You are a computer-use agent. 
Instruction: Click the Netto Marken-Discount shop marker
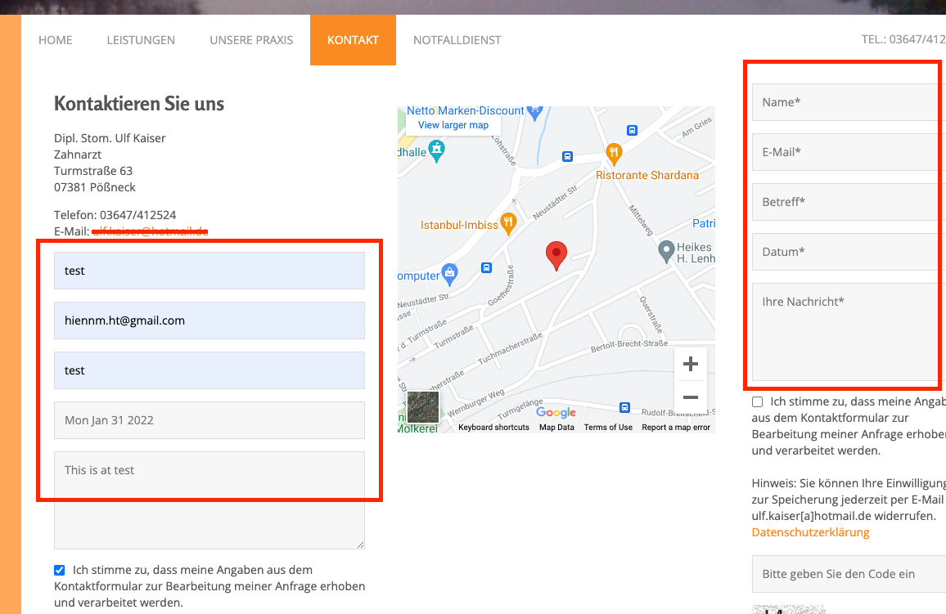pos(535,110)
